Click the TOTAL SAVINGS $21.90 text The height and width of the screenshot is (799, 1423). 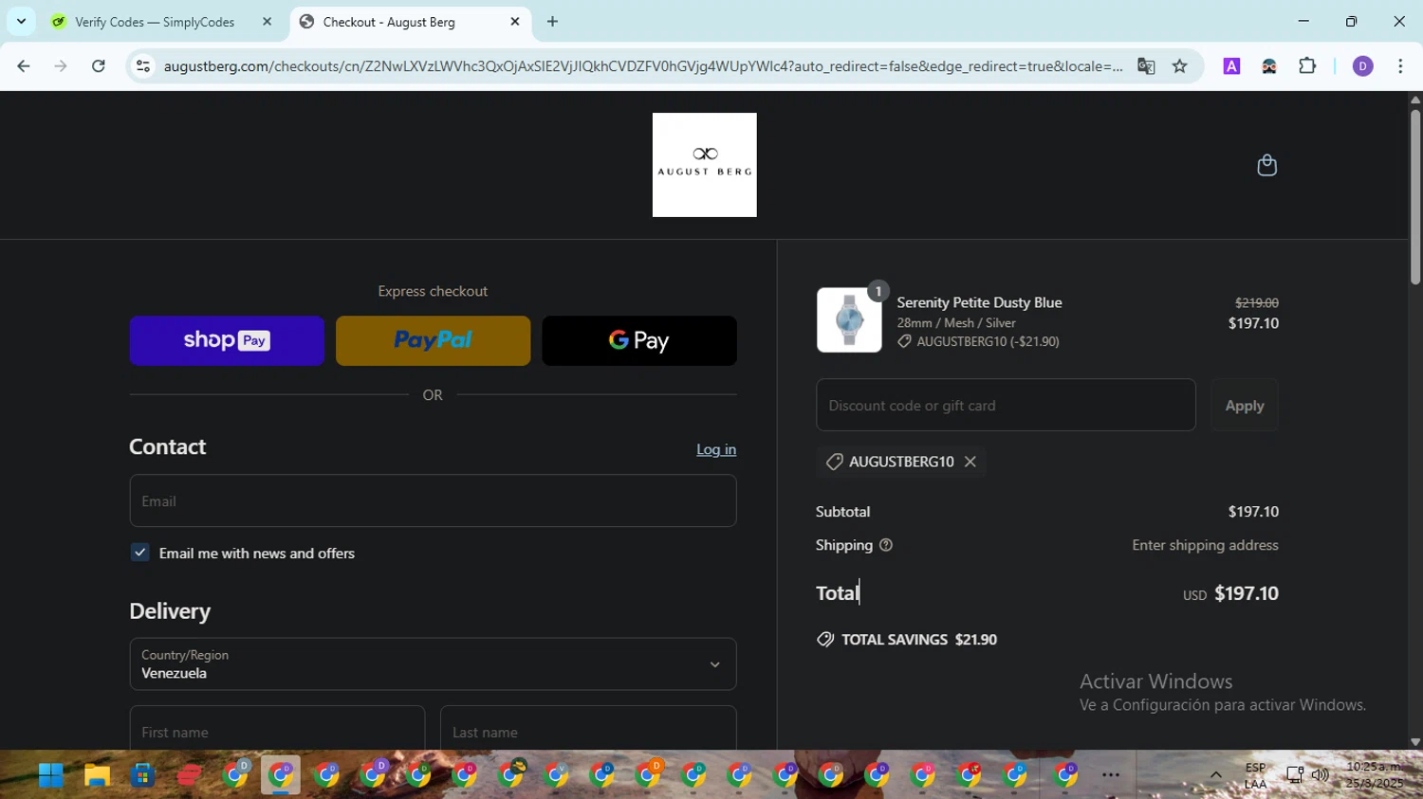click(919, 640)
